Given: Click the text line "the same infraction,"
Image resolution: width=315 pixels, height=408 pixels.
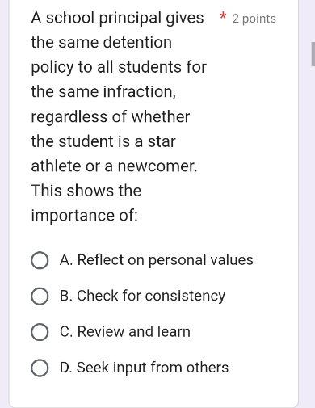Looking at the screenshot, I should coord(103,92).
